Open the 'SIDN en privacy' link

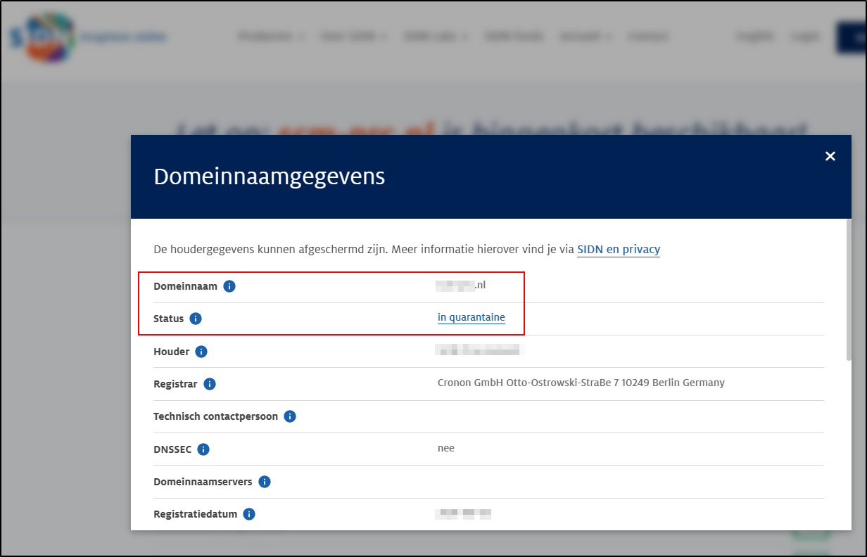618,250
